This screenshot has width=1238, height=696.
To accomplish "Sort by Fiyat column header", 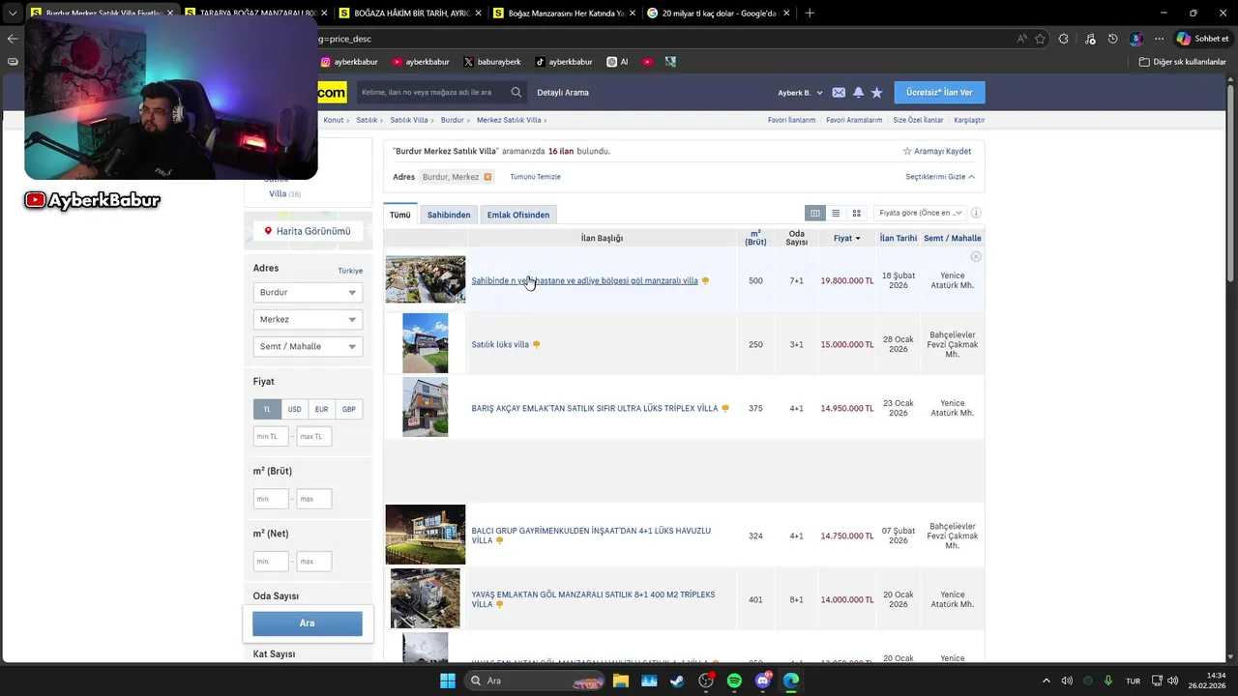I will click(x=846, y=238).
